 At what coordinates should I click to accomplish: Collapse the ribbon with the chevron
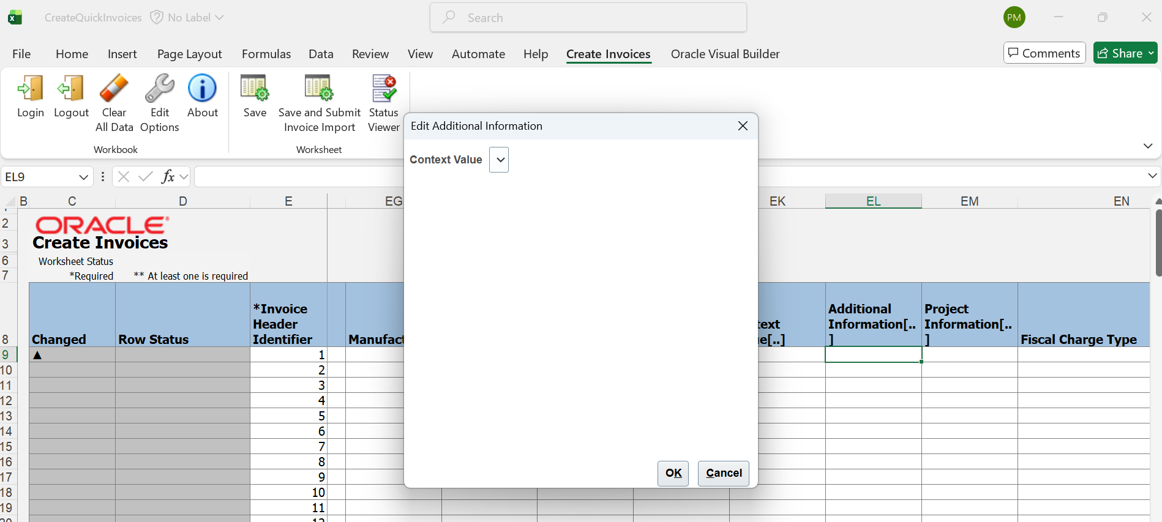(x=1148, y=146)
